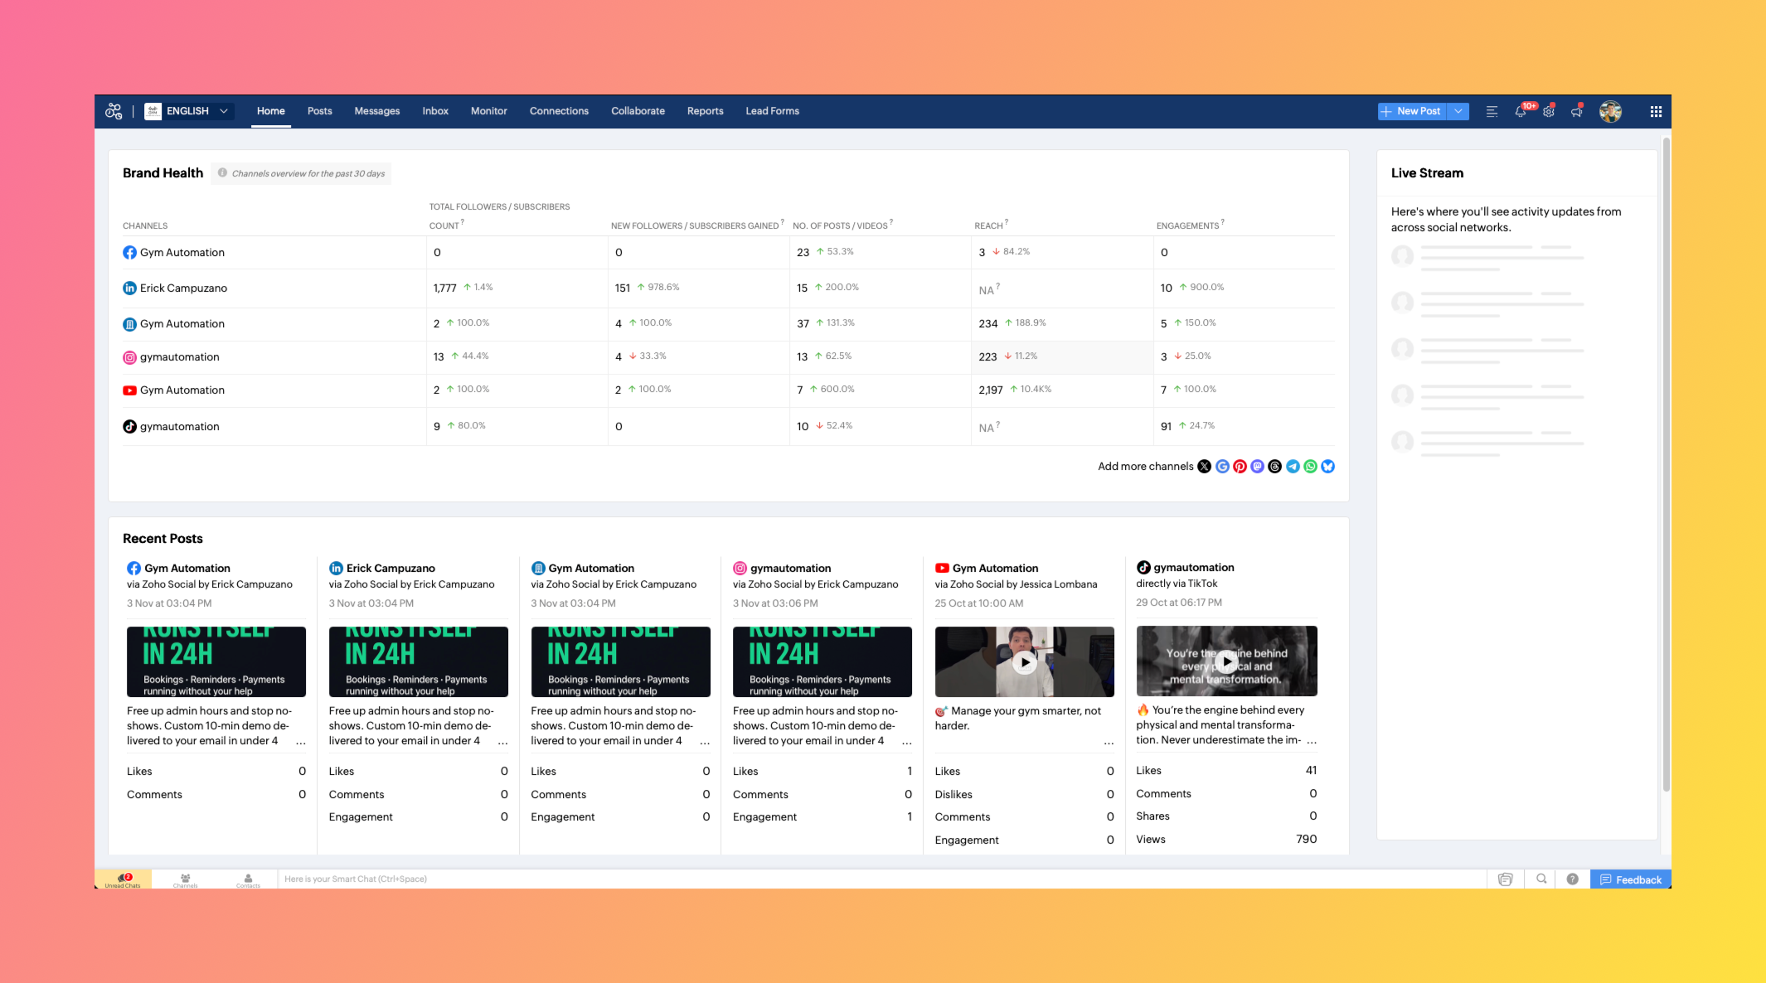
Task: Add a Bluesky channel via its icon
Action: [1328, 467]
